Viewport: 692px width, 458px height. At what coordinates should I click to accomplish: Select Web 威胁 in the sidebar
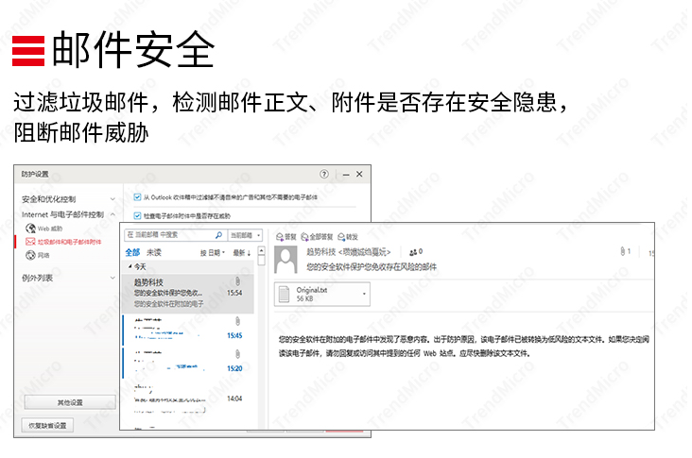click(51, 229)
